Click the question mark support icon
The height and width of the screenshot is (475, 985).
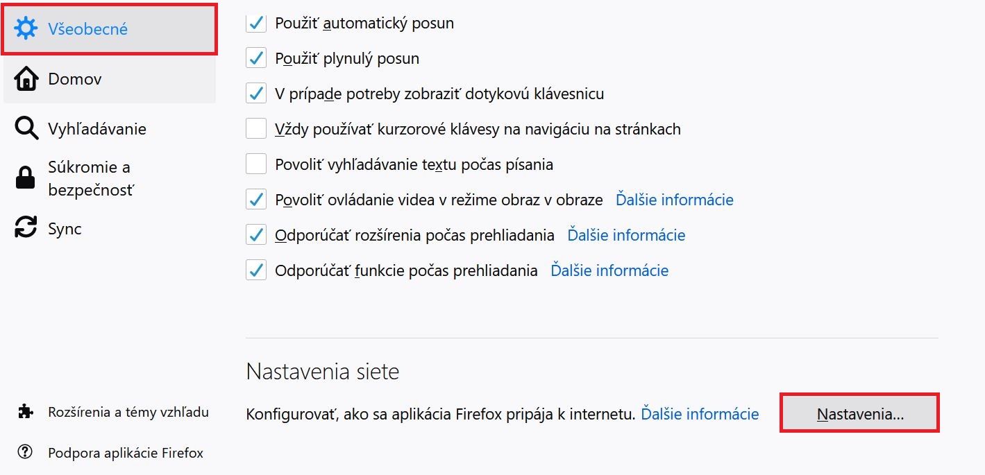point(26,452)
